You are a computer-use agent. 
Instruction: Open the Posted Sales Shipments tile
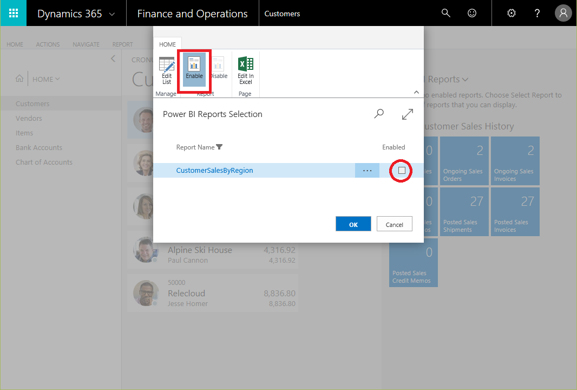pos(464,212)
